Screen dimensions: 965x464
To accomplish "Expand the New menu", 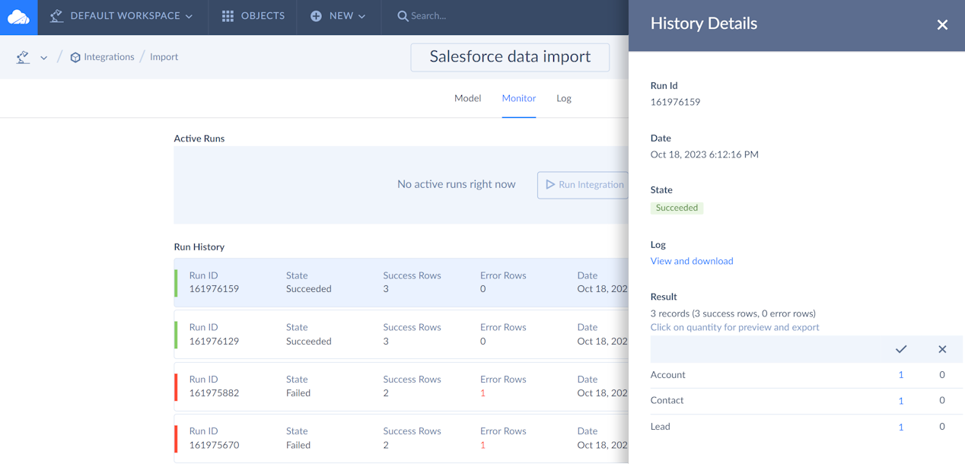I will [338, 16].
